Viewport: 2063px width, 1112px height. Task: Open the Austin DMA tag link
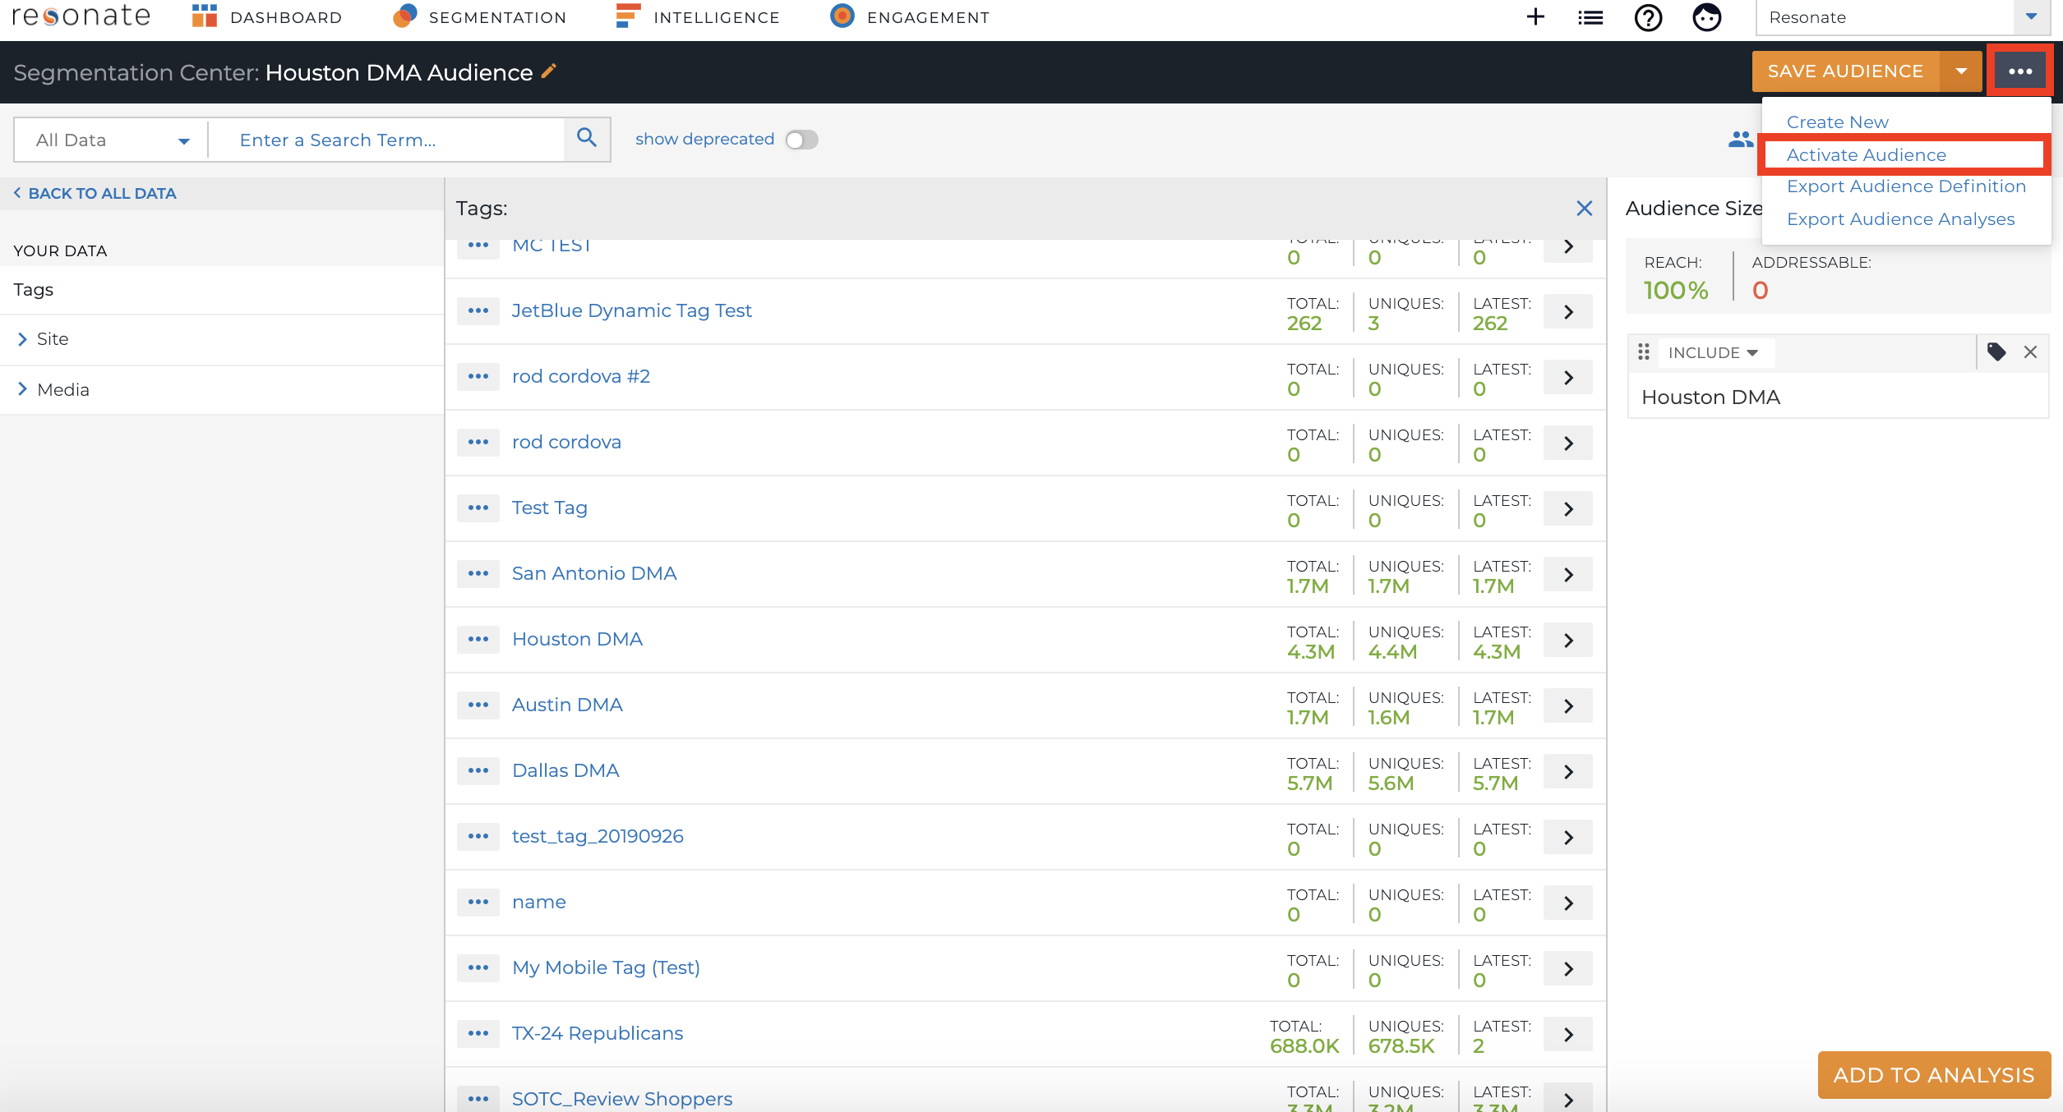tap(567, 705)
